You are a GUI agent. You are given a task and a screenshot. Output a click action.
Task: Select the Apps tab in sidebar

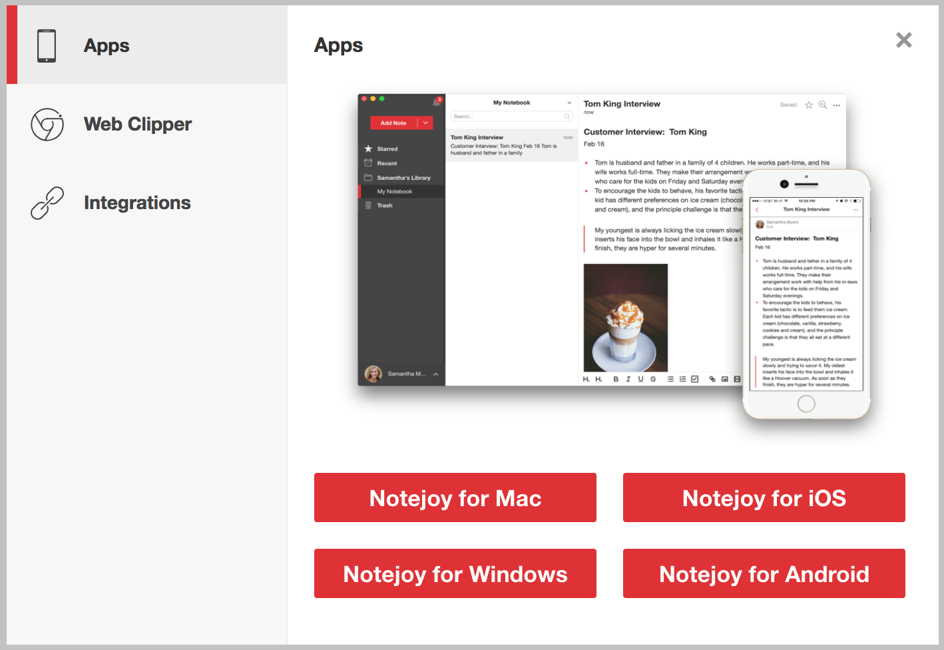(x=146, y=45)
